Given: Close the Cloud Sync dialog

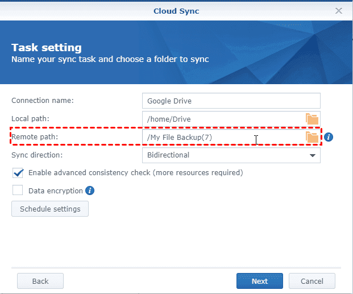Looking at the screenshot, I should coord(339,10).
